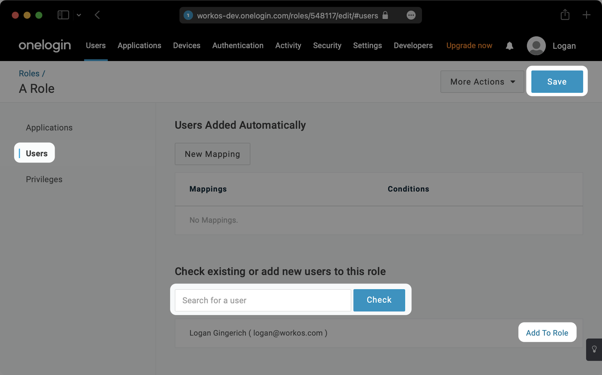Open the ellipsis menu in the address bar

(411, 15)
